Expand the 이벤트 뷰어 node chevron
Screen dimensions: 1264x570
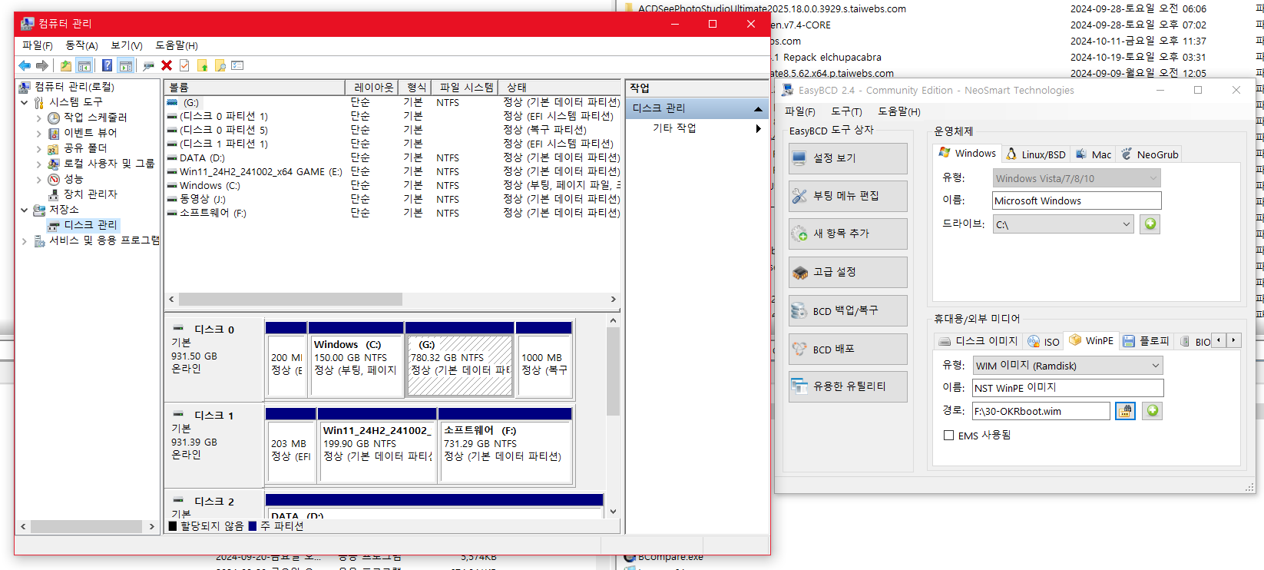(x=39, y=133)
